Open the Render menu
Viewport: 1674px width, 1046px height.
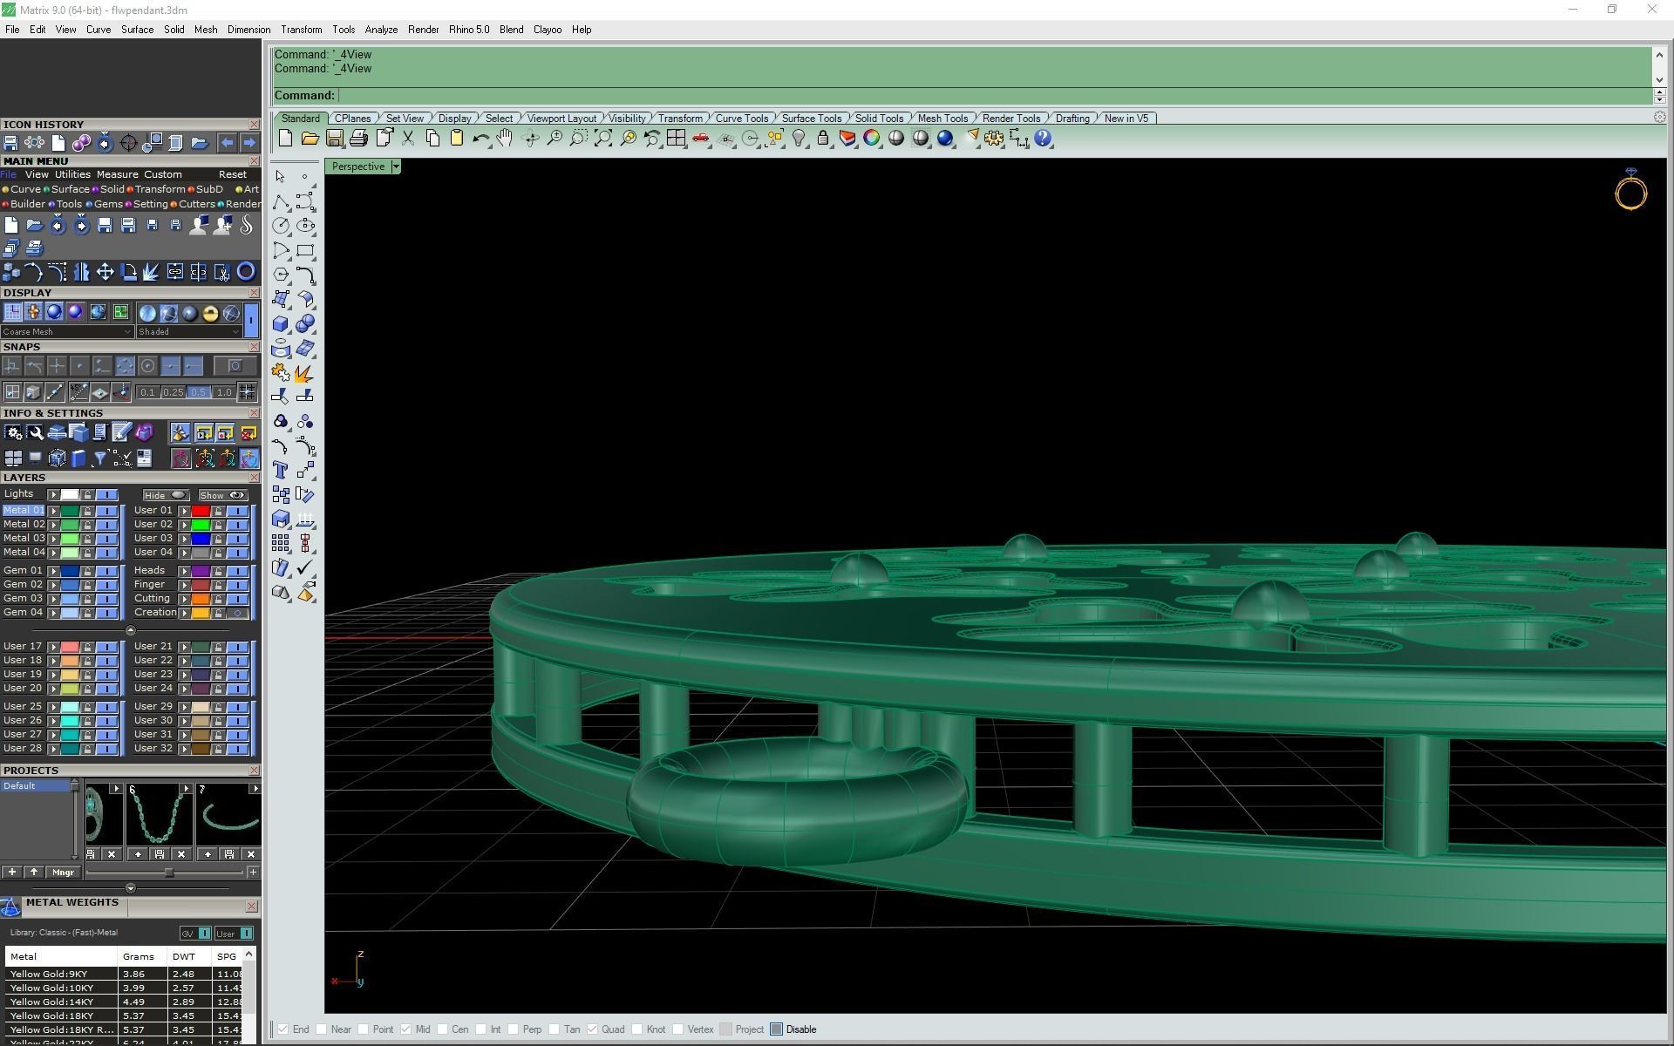click(423, 30)
